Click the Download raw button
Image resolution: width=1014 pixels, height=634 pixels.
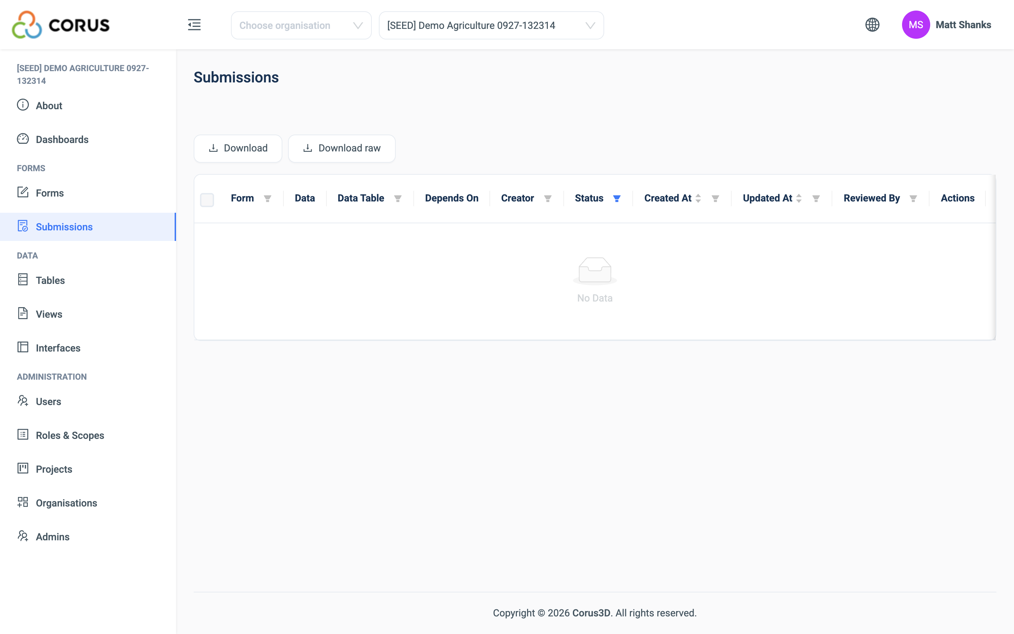[342, 148]
